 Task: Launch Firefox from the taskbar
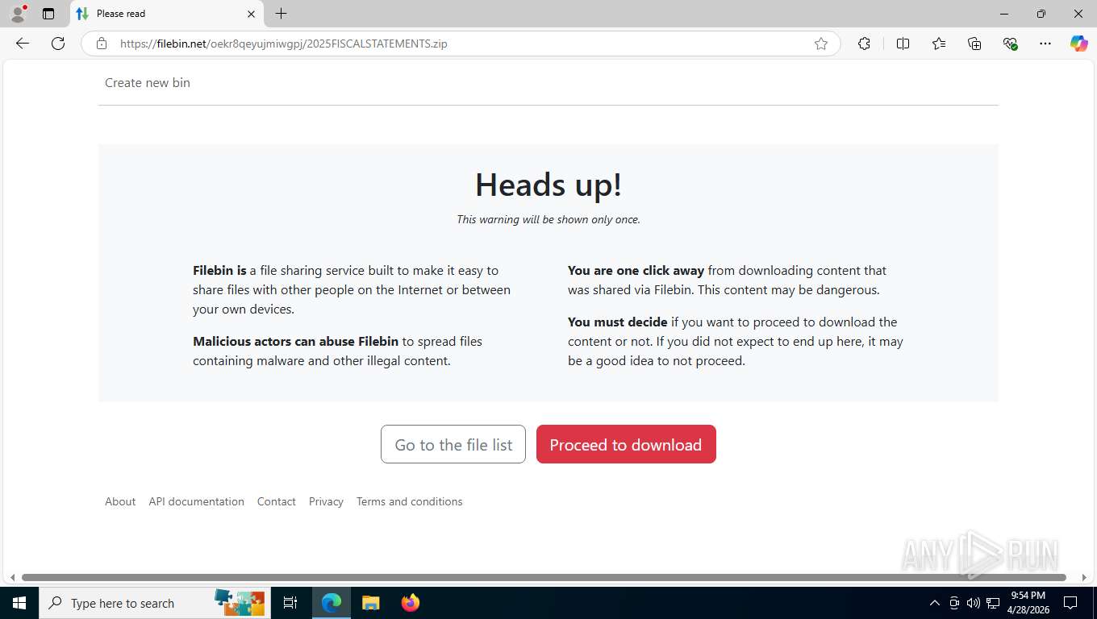(410, 603)
